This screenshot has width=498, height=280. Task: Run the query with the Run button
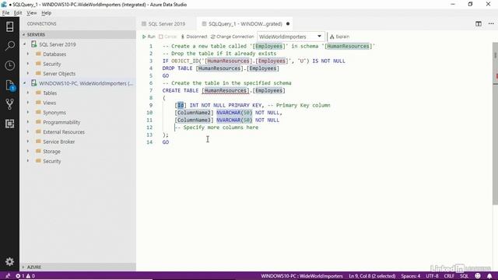149,37
